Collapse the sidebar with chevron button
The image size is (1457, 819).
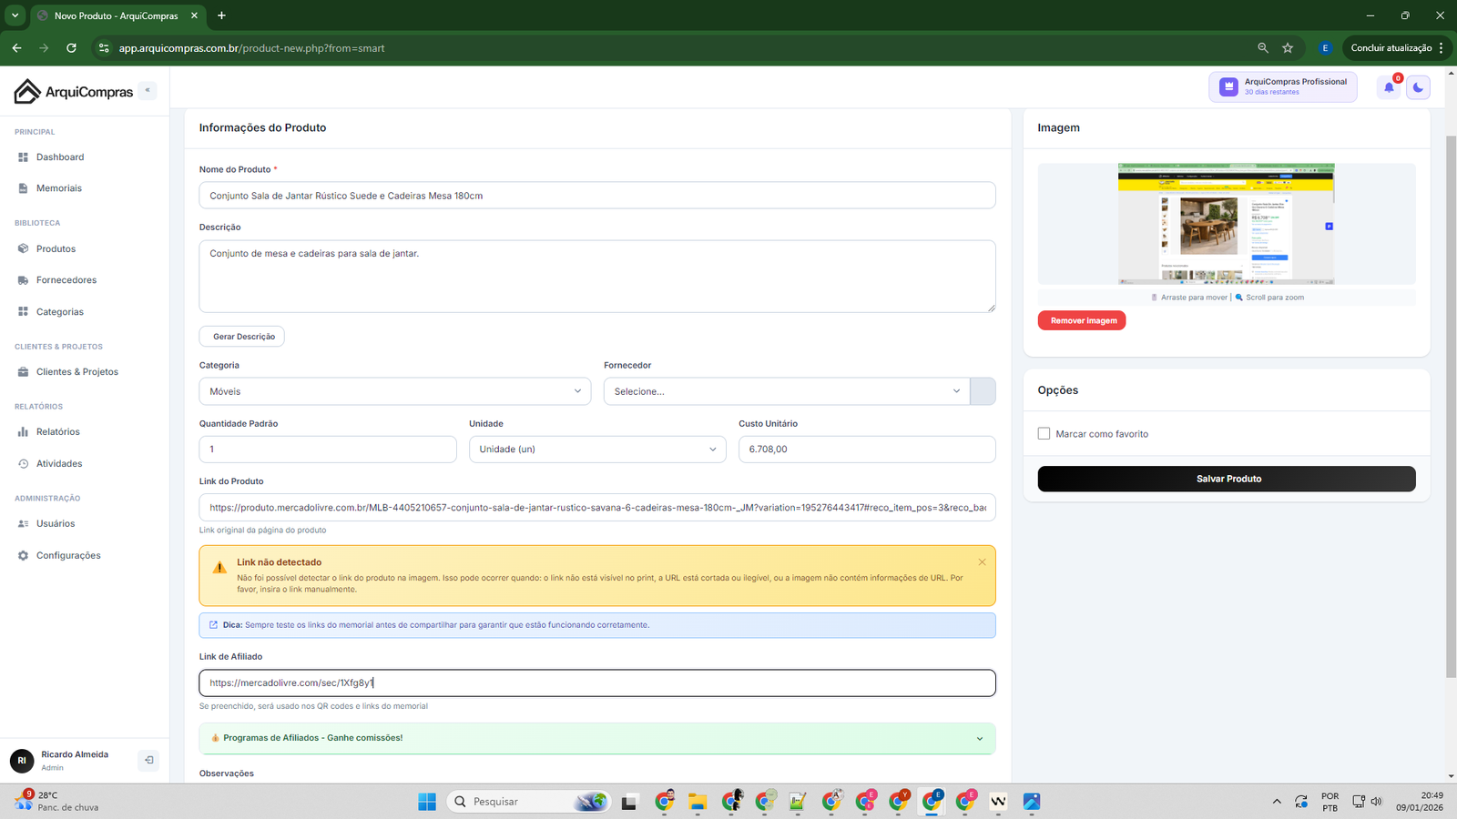point(148,90)
